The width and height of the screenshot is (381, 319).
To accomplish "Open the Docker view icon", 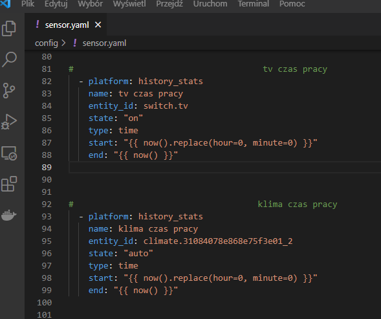I will coord(9,215).
